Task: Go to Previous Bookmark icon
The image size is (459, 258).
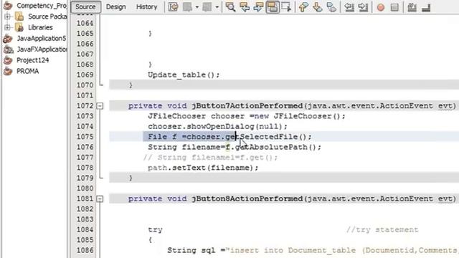Action: tap(303, 7)
